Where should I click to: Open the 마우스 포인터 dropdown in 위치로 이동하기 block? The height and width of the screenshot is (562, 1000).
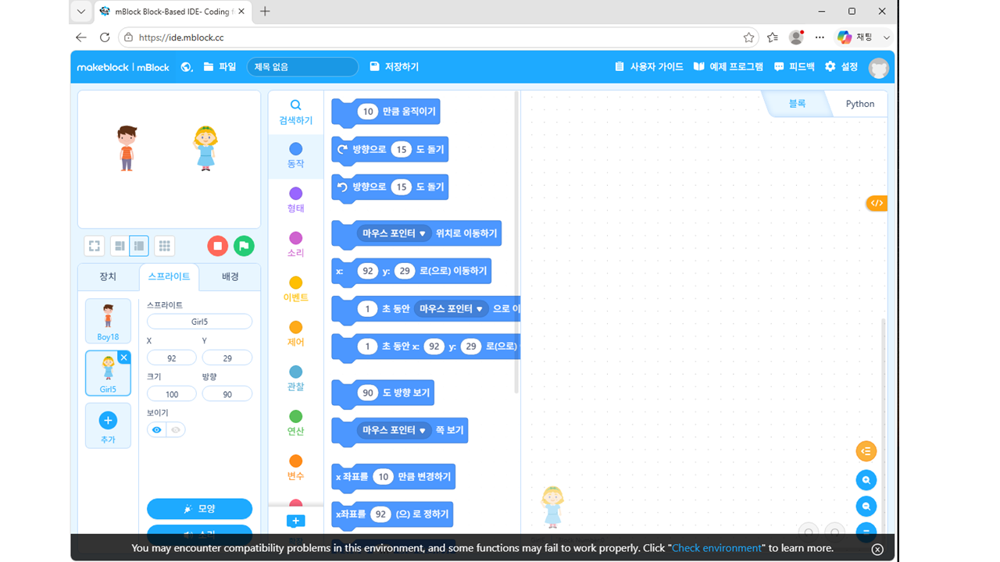(394, 233)
